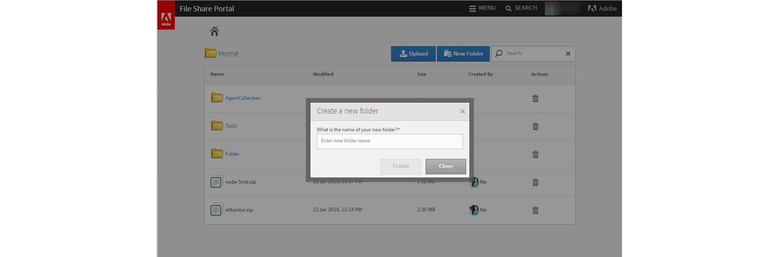Click the Home breadcrumb icon
This screenshot has width=779, height=257.
[215, 31]
